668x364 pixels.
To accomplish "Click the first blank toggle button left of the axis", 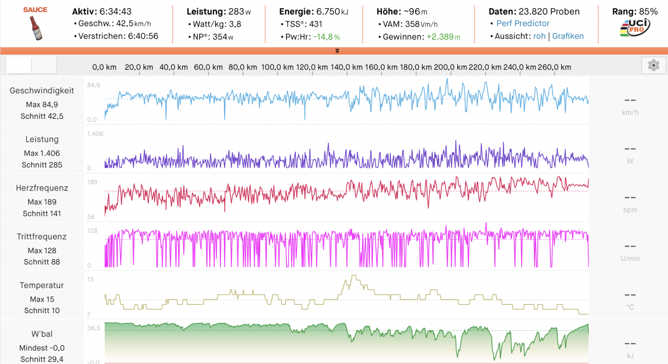I will [x=19, y=65].
